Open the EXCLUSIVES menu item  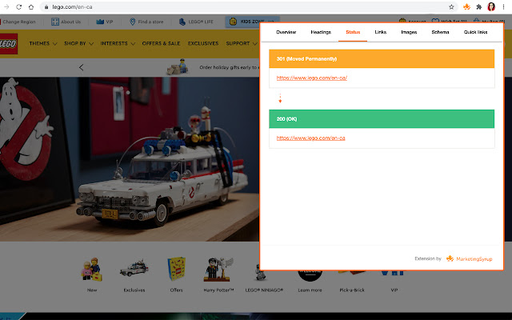point(203,43)
